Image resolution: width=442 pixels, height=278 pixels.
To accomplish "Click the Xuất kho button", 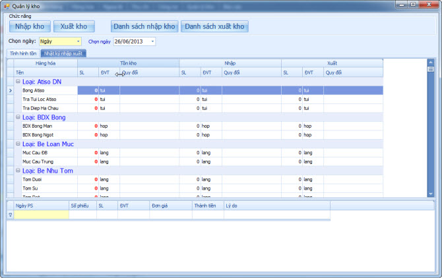I will [74, 27].
